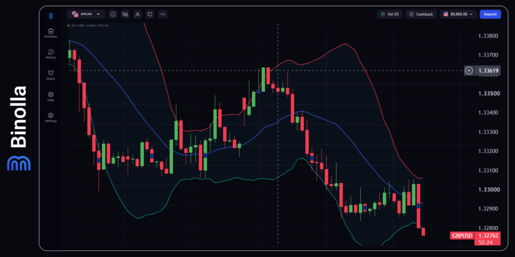This screenshot has width=515, height=257.
Task: Open drawing tools compass icon
Action: coord(138,14)
